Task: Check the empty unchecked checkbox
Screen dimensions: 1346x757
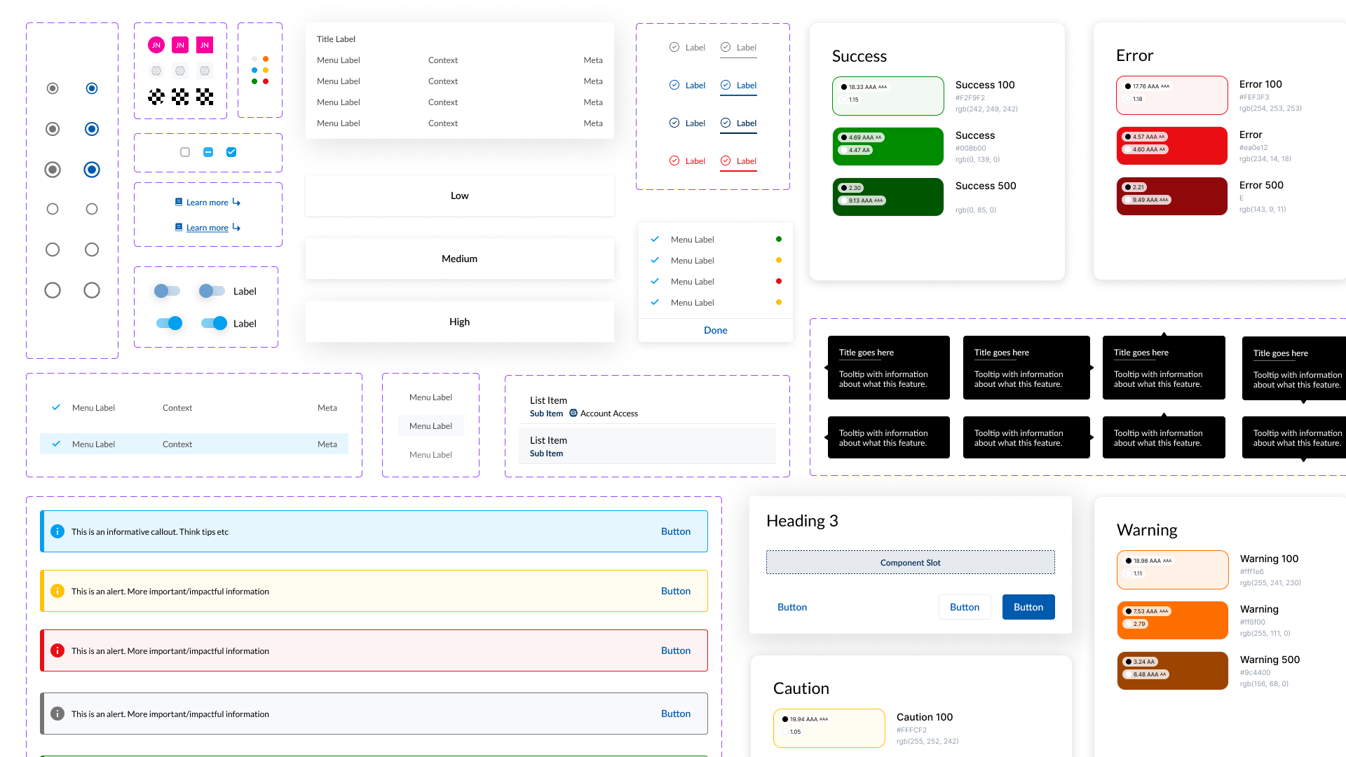Action: click(x=185, y=152)
